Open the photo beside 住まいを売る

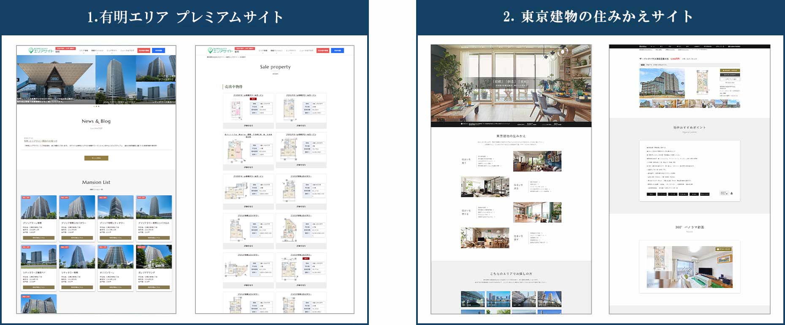[485, 187]
